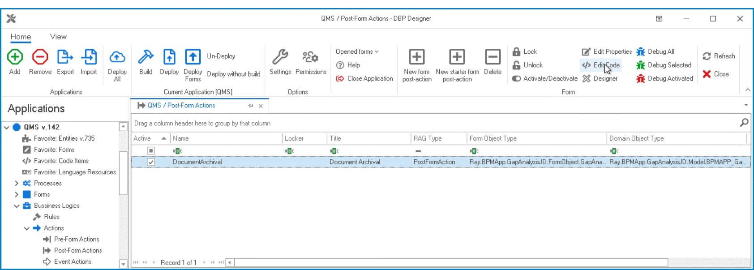Viewport: 754px width, 270px height.
Task: Click the search magnifier in grid panel
Action: (x=744, y=122)
